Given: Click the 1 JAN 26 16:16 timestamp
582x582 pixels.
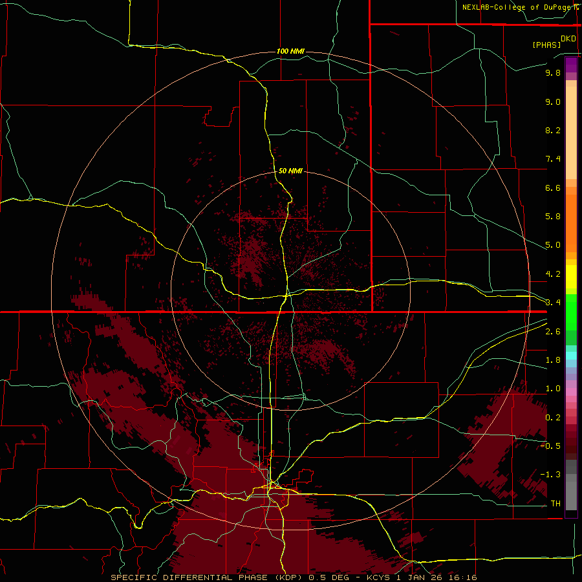Looking at the screenshot, I should pyautogui.click(x=436, y=577).
